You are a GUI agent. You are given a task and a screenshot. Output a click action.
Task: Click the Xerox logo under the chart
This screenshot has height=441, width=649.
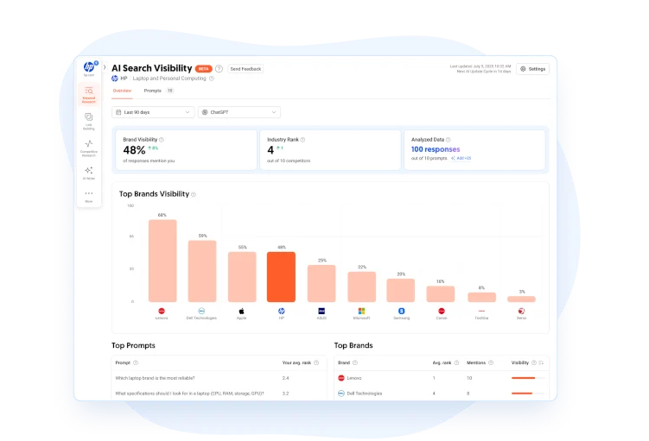(x=521, y=311)
